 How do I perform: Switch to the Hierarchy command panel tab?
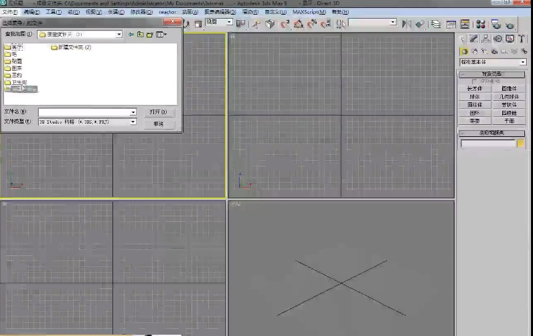[x=485, y=39]
